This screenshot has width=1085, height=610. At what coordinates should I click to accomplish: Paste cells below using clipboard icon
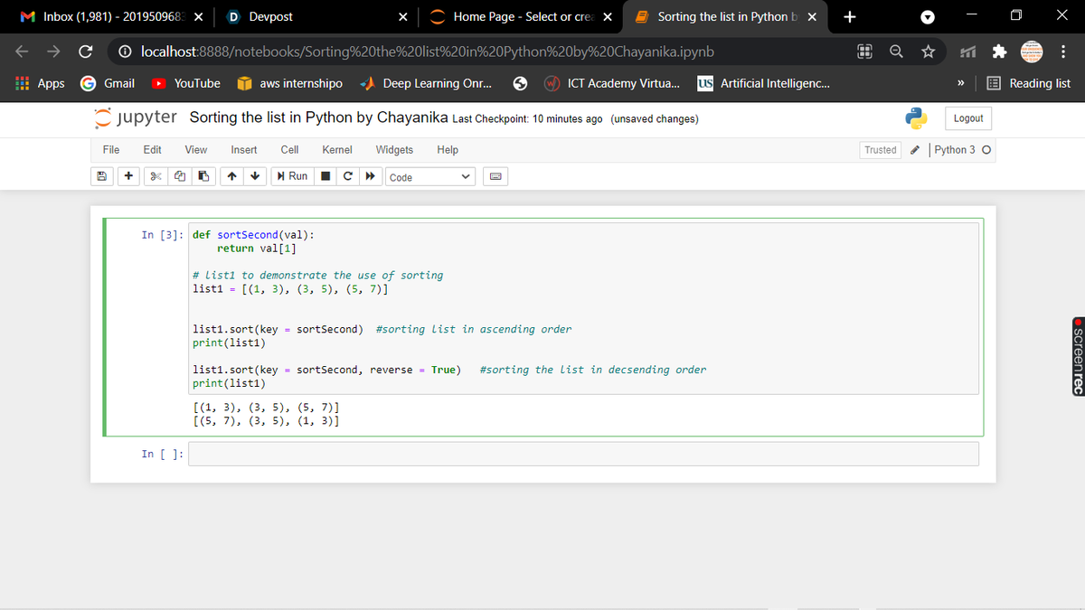[x=203, y=177]
